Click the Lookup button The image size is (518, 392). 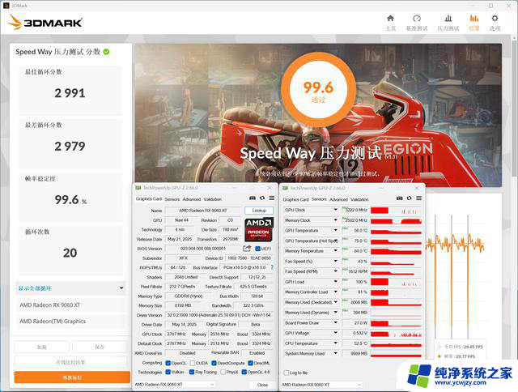click(259, 211)
